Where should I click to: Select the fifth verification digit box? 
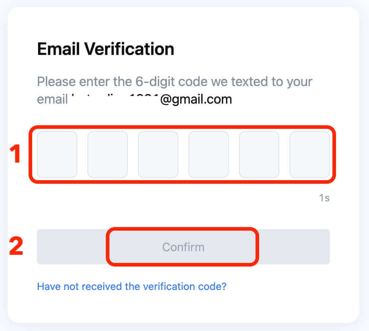[x=259, y=155]
